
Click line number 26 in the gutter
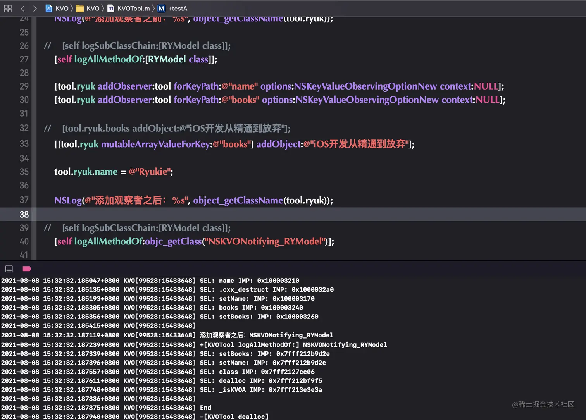click(24, 46)
